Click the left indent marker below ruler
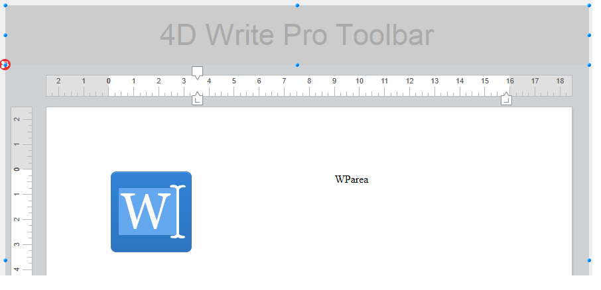 pos(197,100)
